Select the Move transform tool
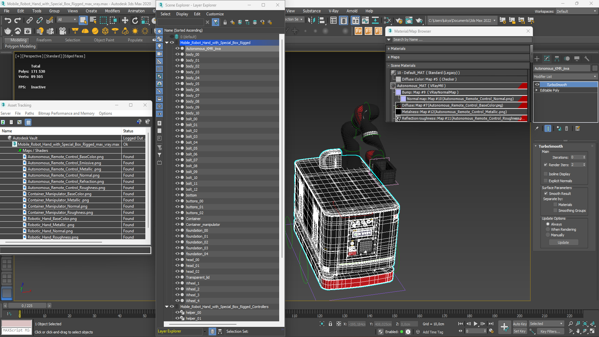This screenshot has width=599, height=337. pyautogui.click(x=125, y=21)
